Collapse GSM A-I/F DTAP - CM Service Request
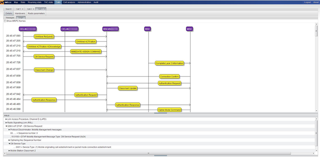 click(x=6, y=126)
